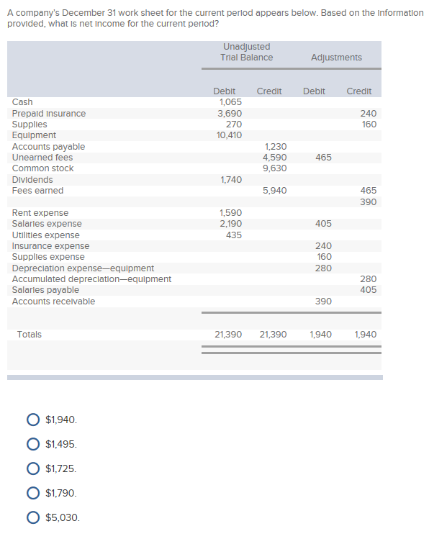Click the Accounts receivable row label
Screen dimensions: 447x539
53,302
